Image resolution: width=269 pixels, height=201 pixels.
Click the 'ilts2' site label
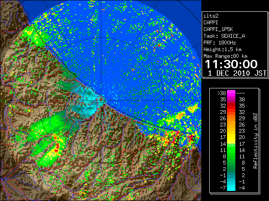(211, 16)
